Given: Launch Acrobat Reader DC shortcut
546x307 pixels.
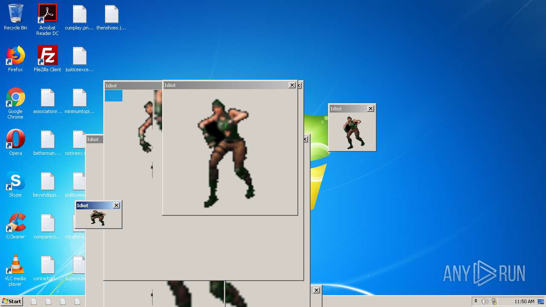Looking at the screenshot, I should 47,20.
